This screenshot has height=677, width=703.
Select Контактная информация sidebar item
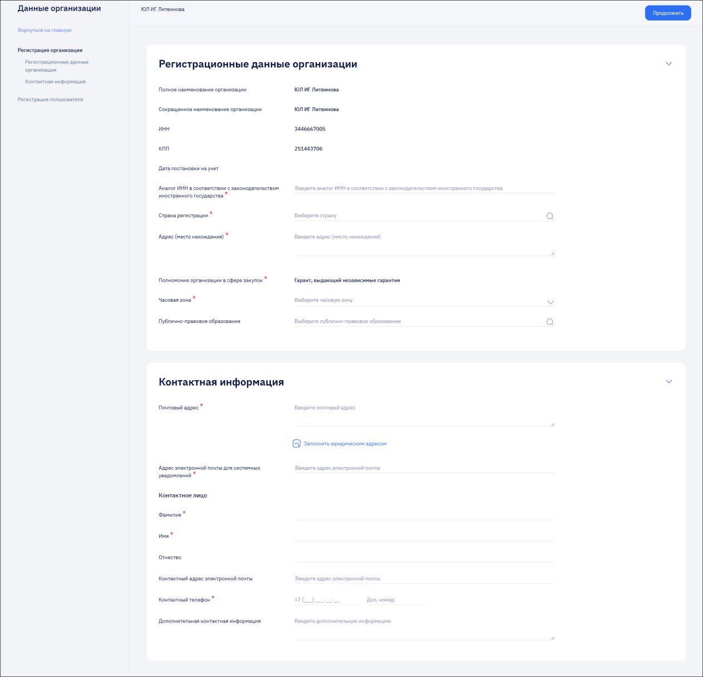[x=55, y=82]
